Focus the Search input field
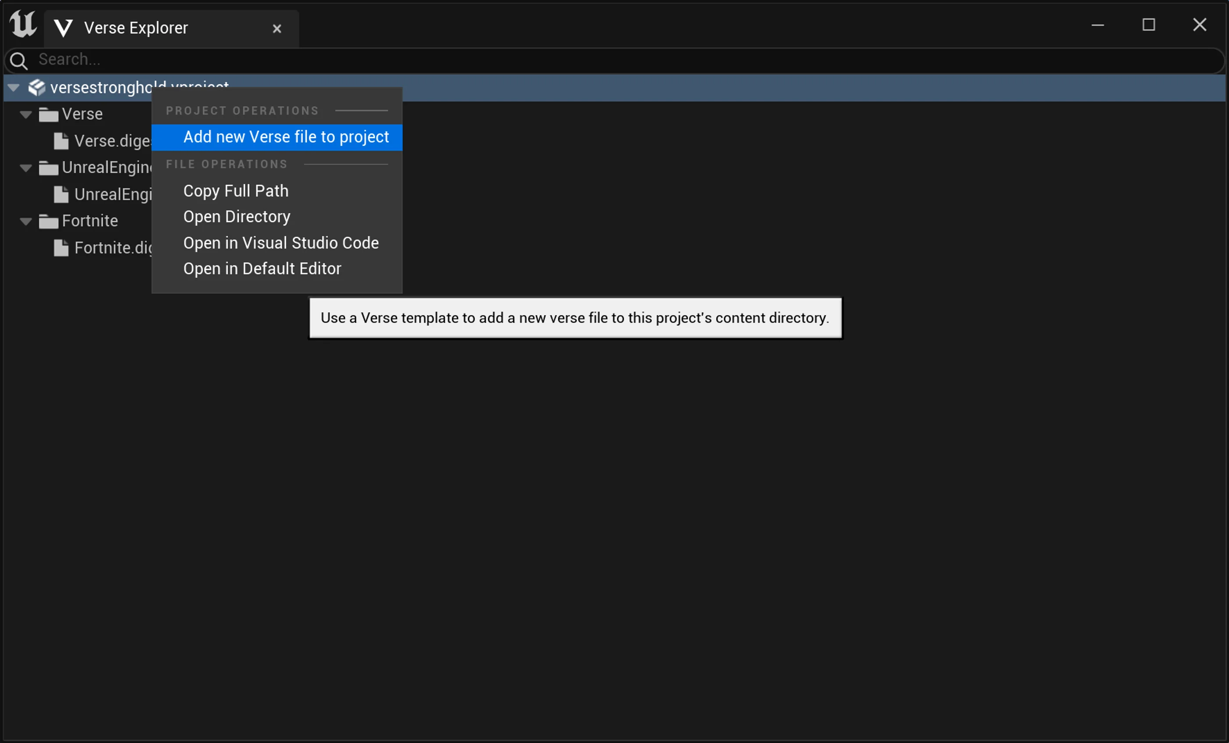The image size is (1229, 743). click(614, 60)
